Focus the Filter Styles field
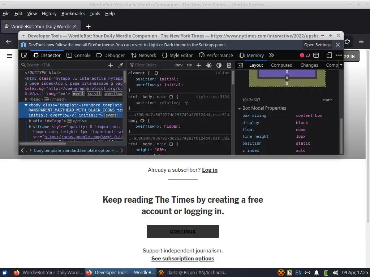Screen dimensions: 370x277 tap(151, 65)
